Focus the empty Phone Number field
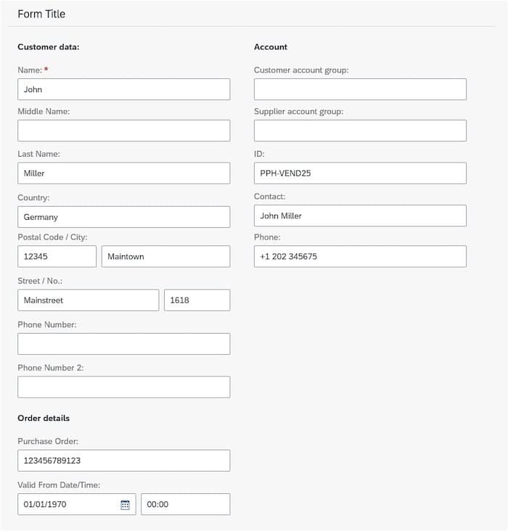 tap(123, 344)
